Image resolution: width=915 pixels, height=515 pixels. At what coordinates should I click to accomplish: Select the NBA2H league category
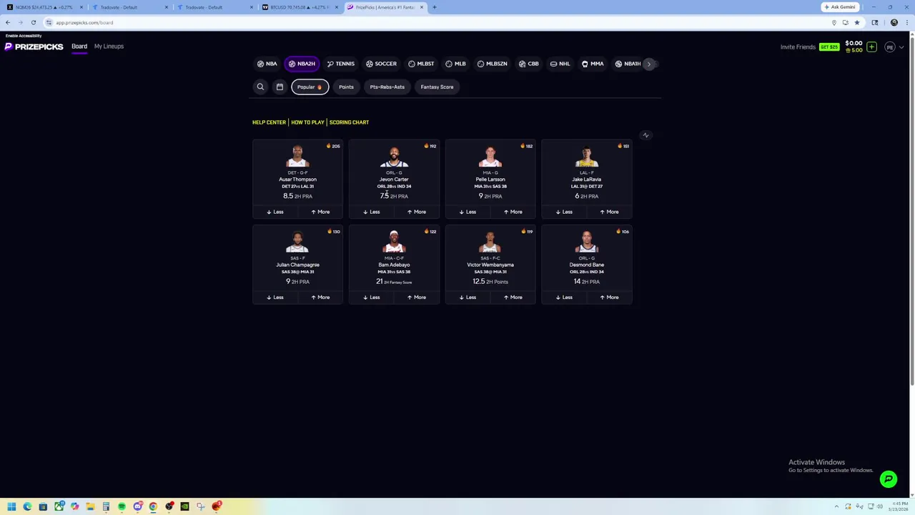(x=302, y=64)
